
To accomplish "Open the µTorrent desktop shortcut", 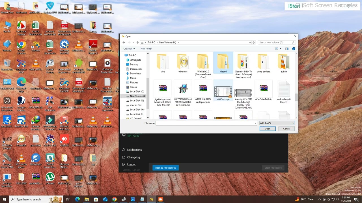I will click(x=50, y=178).
